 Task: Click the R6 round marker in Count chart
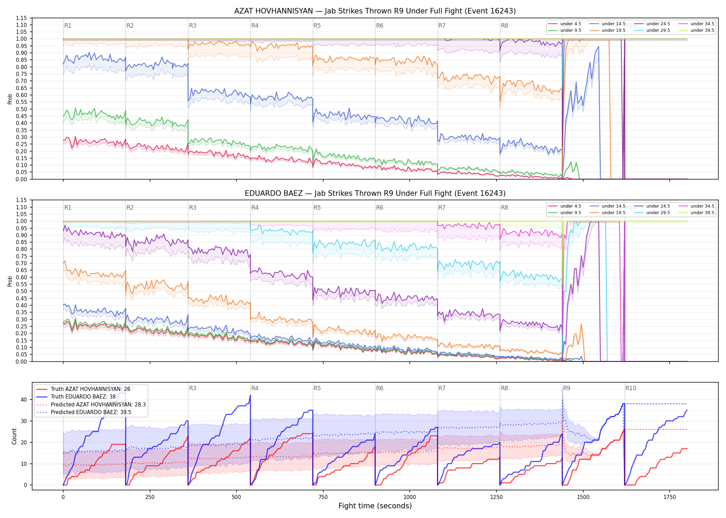[380, 388]
